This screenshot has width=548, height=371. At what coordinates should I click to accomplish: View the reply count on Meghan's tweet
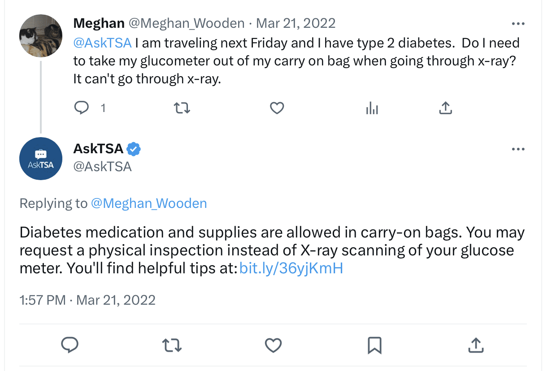103,108
